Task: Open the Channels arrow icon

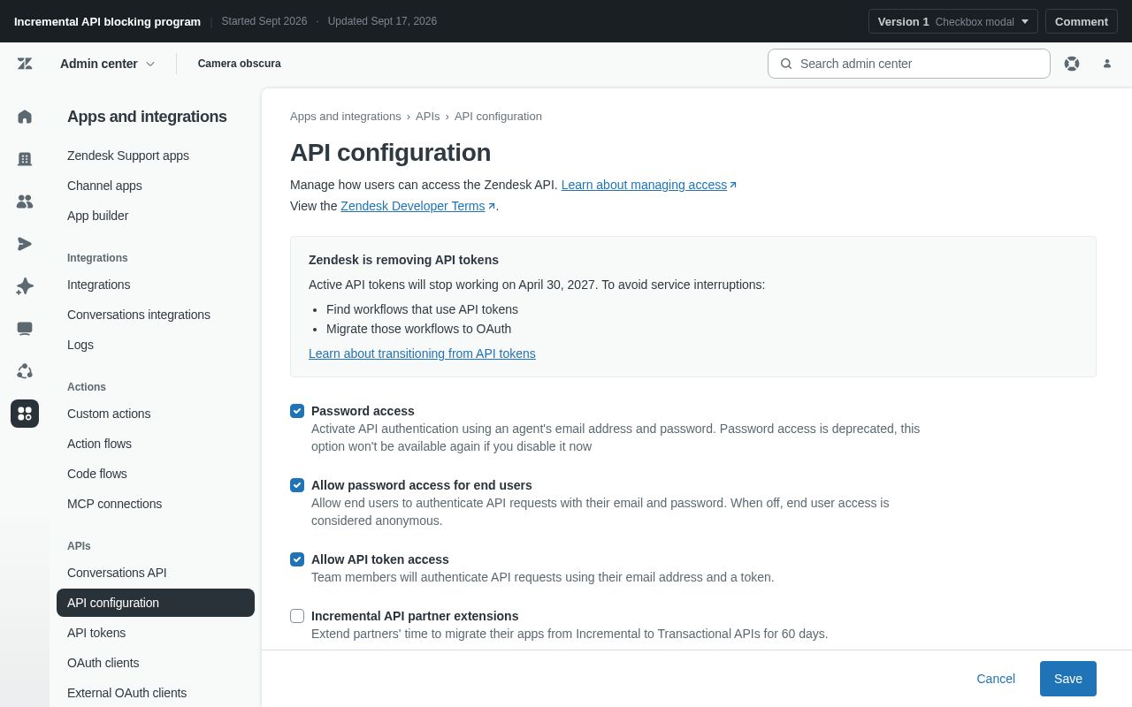Action: pyautogui.click(x=25, y=244)
